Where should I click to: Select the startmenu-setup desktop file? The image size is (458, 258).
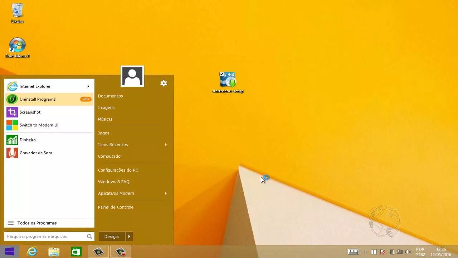[x=228, y=82]
